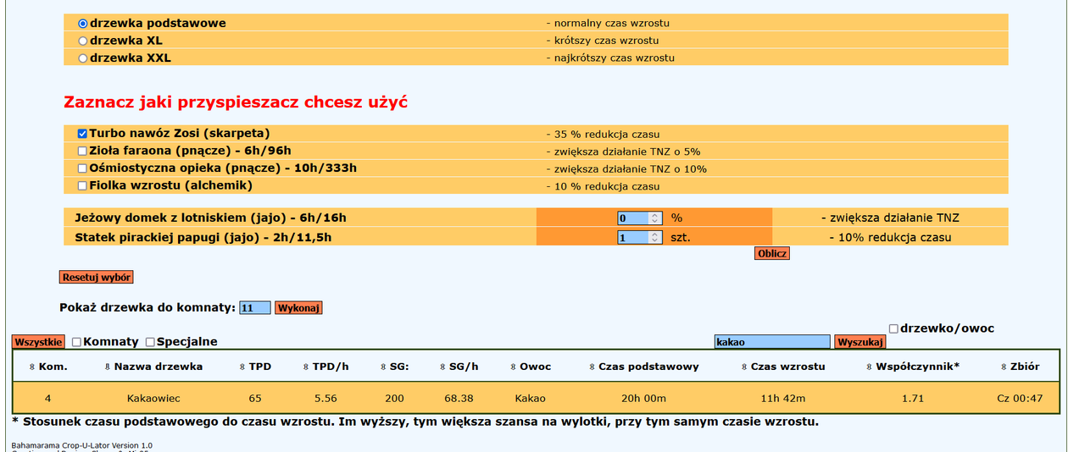Image resolution: width=1085 pixels, height=452 pixels.
Task: Click the 5.56 TPD/h value
Action: (325, 398)
